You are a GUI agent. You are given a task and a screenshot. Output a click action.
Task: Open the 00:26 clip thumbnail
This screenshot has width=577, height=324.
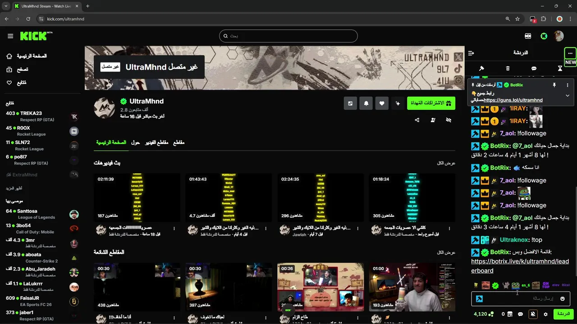(x=321, y=287)
